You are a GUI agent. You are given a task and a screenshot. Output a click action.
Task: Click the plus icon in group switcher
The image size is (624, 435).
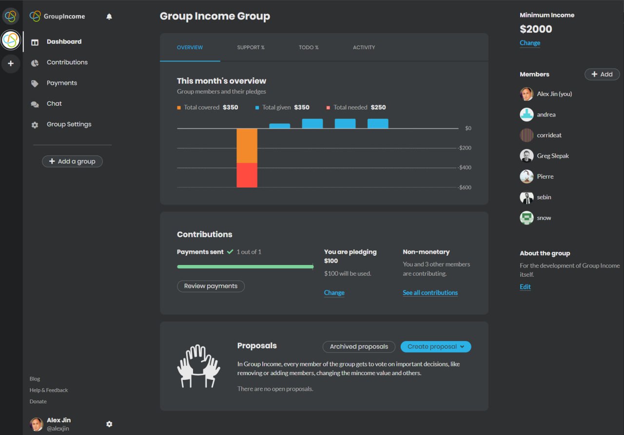tap(11, 63)
